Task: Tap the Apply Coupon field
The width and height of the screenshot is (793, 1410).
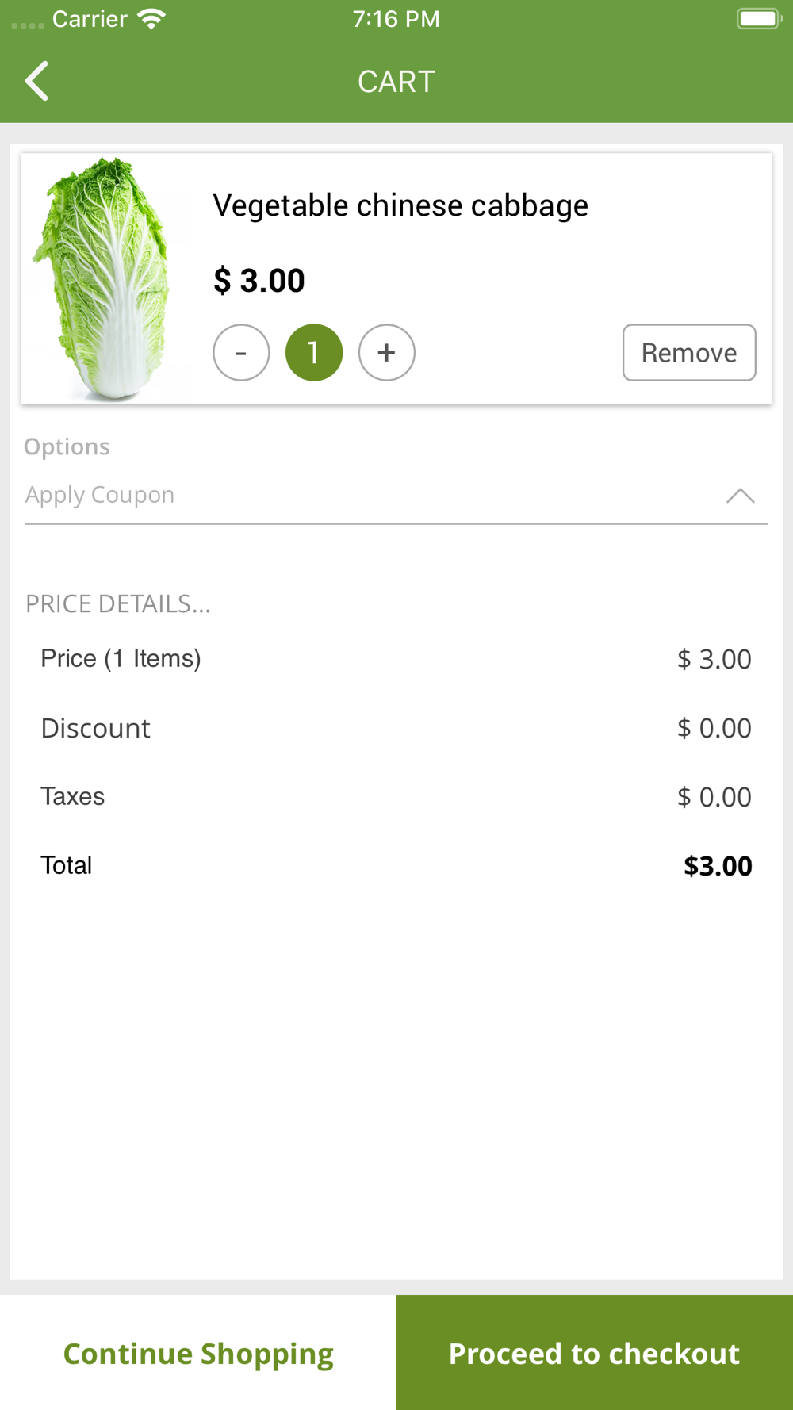Action: pyautogui.click(x=396, y=496)
